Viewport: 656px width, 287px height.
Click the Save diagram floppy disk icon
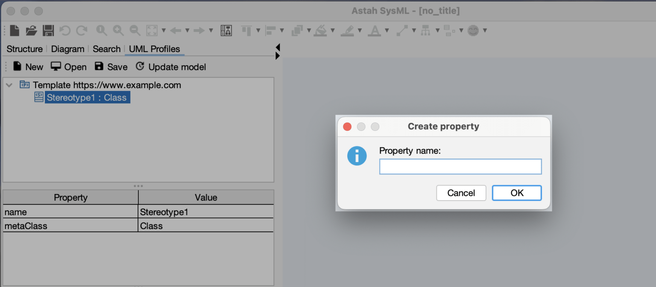[x=48, y=30]
